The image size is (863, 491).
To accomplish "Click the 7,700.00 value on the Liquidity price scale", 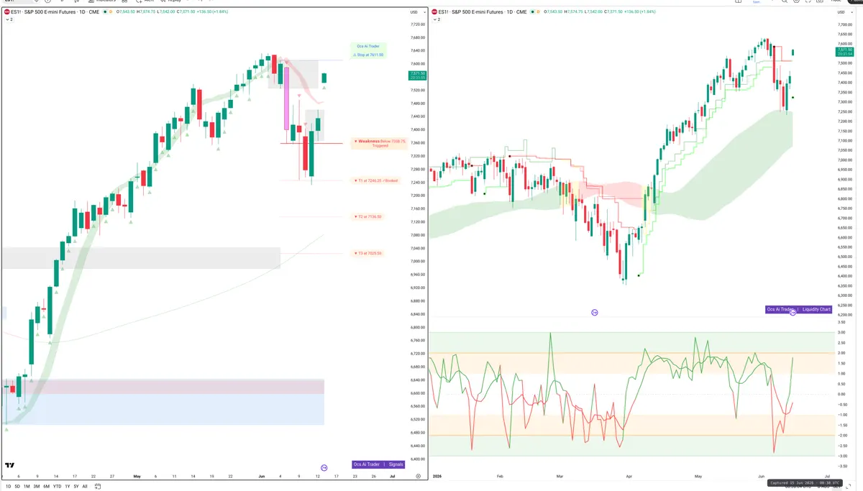I will (x=846, y=24).
